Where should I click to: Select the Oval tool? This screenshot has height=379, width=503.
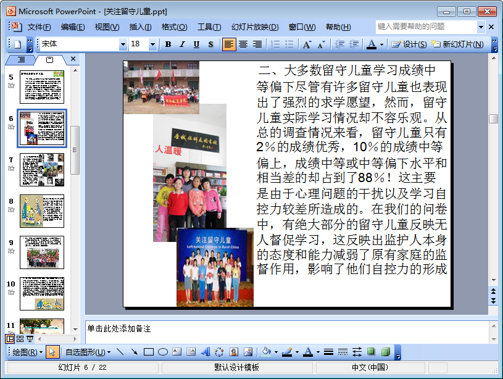pyautogui.click(x=163, y=352)
